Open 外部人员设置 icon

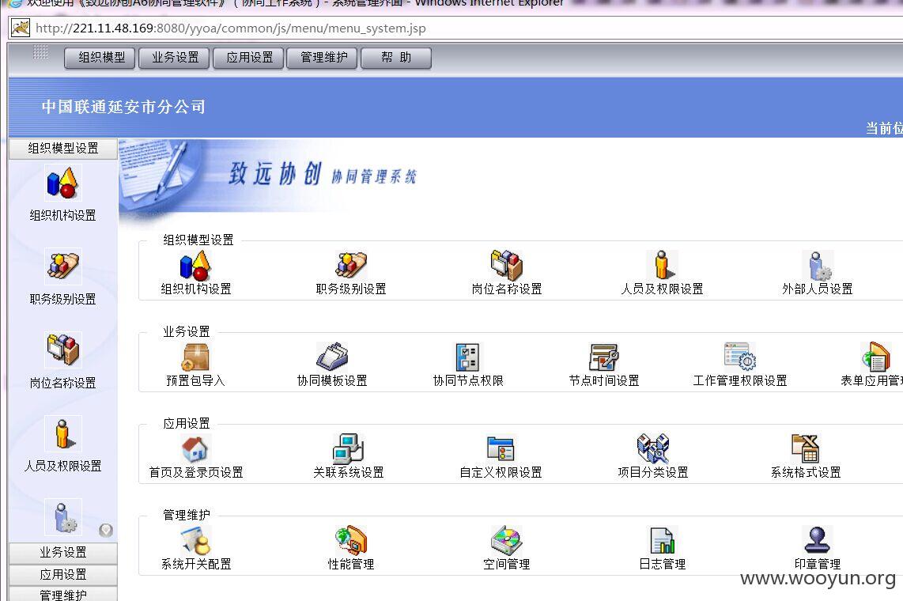click(x=817, y=266)
